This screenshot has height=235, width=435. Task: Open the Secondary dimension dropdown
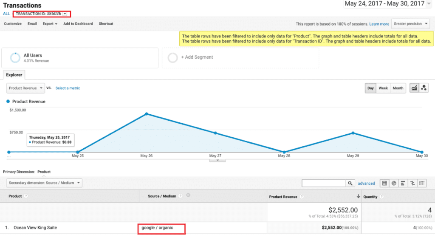point(44,183)
